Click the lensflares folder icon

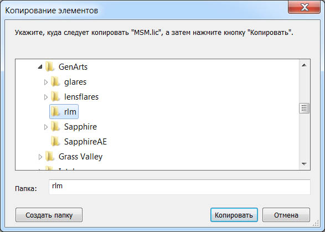point(55,96)
